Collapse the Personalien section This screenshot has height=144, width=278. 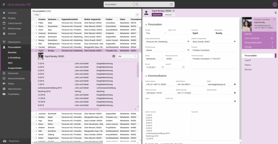click(x=146, y=24)
